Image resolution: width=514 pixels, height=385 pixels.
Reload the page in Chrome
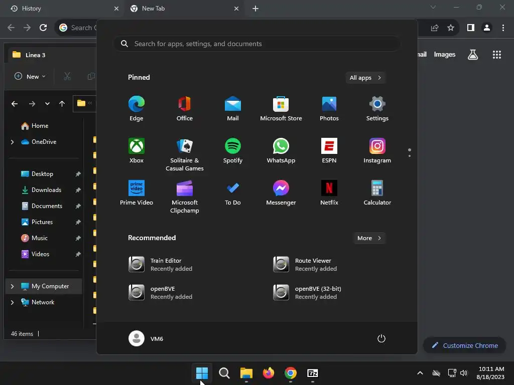point(43,28)
